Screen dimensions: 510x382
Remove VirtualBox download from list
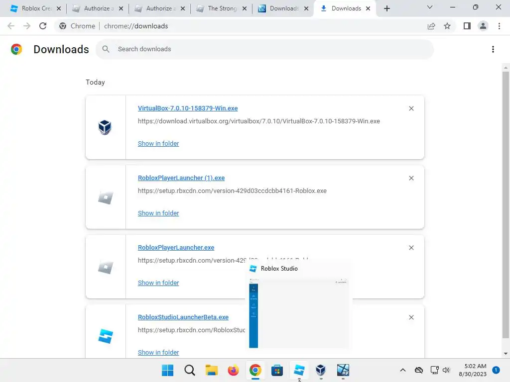click(411, 108)
